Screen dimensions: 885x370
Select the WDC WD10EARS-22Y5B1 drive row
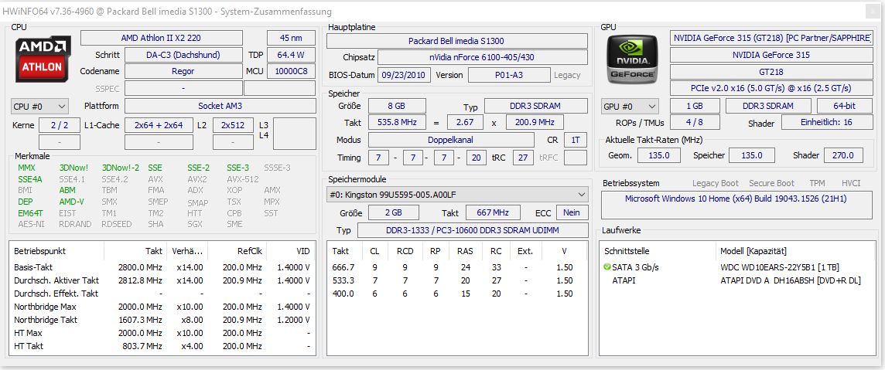[x=736, y=267]
